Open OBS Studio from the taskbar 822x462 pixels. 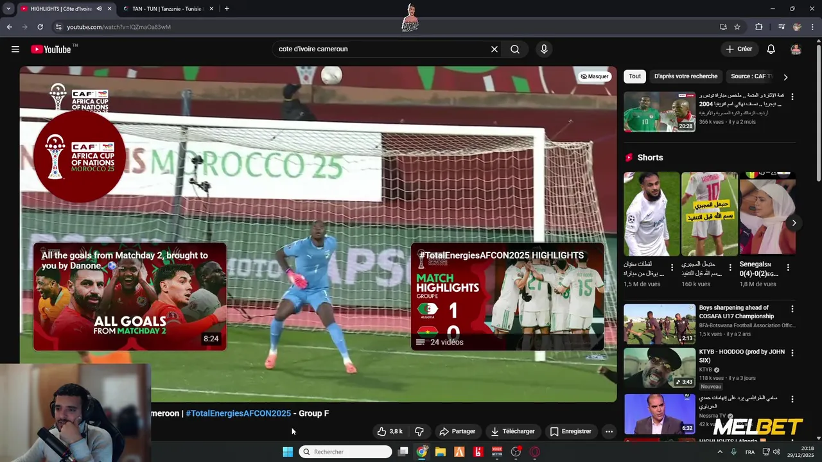(516, 452)
